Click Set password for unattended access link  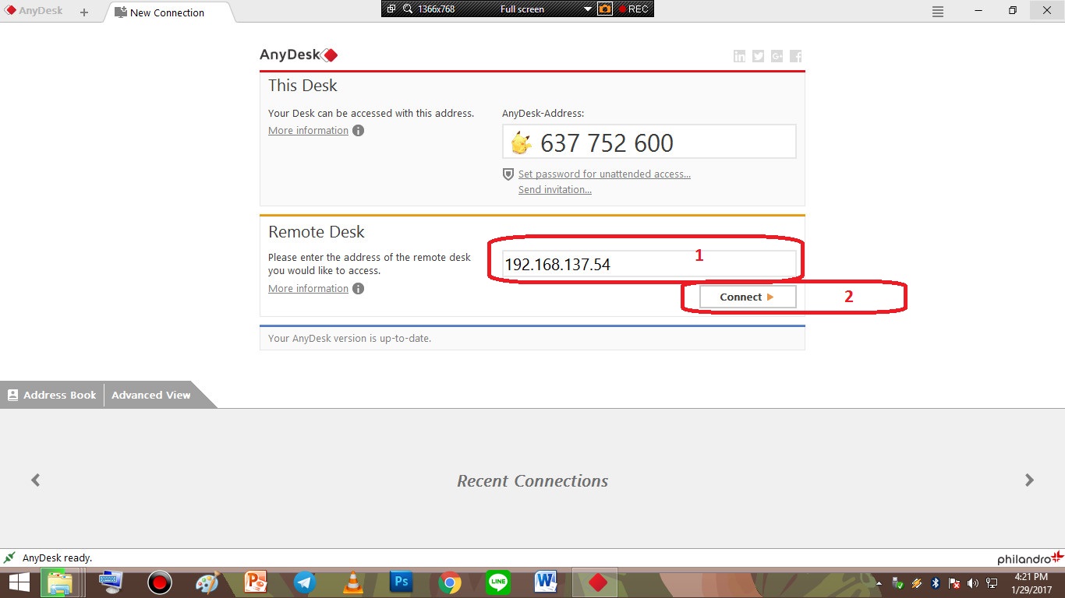tap(604, 174)
